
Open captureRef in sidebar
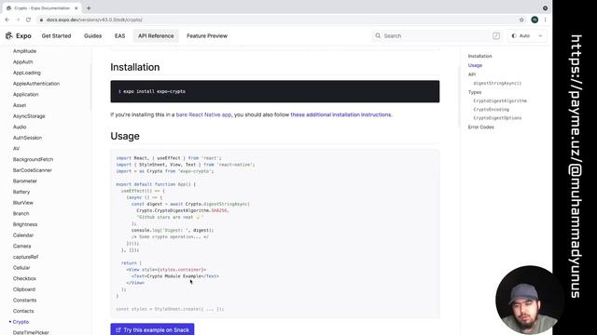tap(25, 257)
